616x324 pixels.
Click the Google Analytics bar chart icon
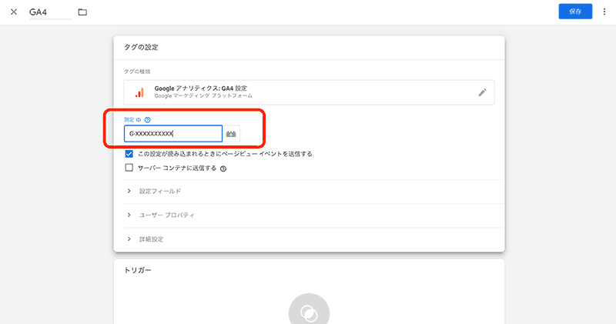coord(139,92)
